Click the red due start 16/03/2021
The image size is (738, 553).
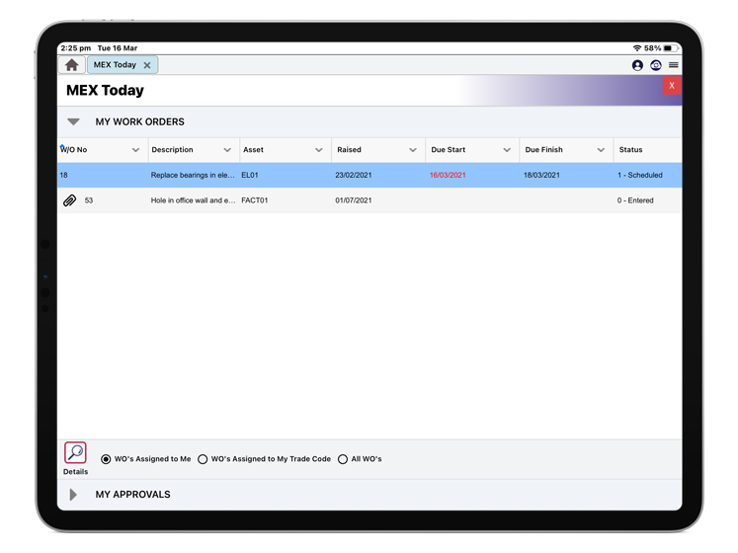(x=448, y=175)
